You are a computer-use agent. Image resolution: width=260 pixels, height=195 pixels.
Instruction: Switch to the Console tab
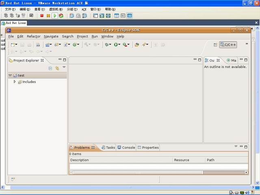coord(126,147)
